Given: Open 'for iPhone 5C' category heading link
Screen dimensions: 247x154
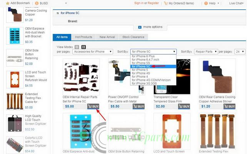Looking at the screenshot, I should (x=70, y=13).
